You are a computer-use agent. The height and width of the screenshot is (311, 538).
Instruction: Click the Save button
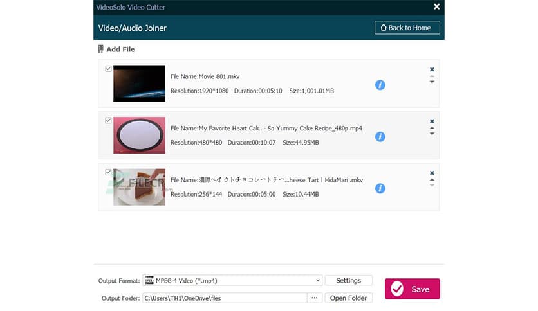click(x=412, y=289)
